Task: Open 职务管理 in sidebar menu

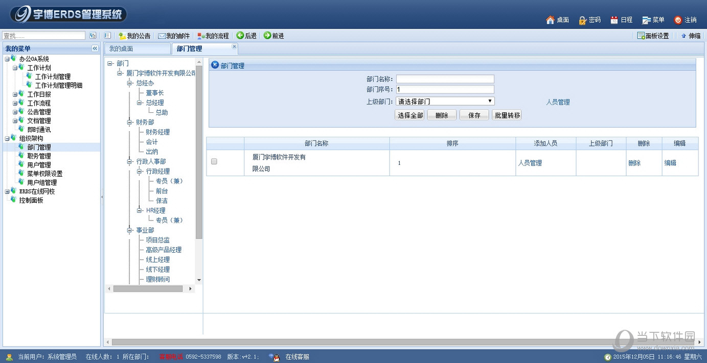Action: (39, 156)
